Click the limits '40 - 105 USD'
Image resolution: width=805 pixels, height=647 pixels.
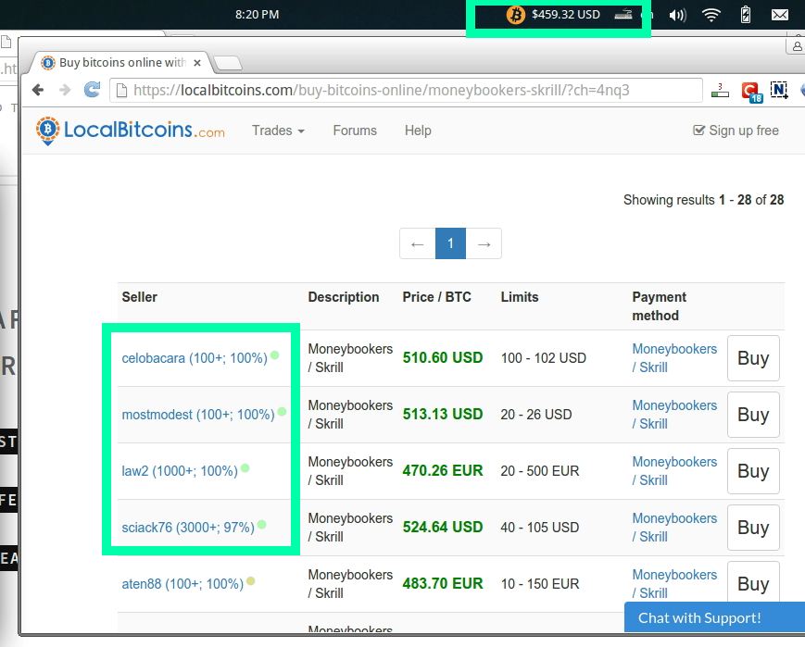540,528
